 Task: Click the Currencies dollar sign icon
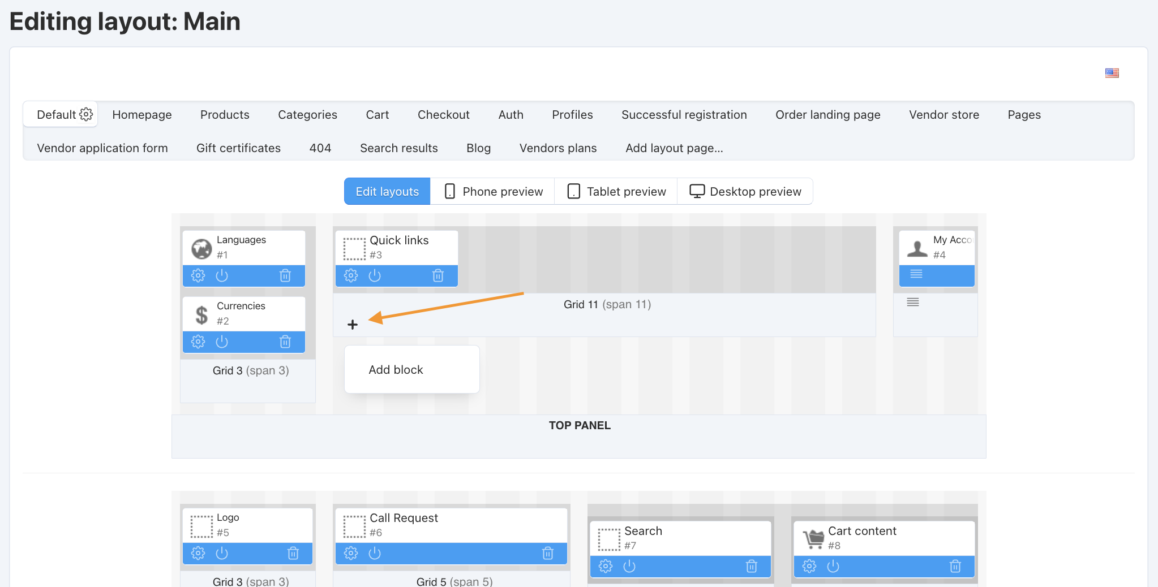201,314
